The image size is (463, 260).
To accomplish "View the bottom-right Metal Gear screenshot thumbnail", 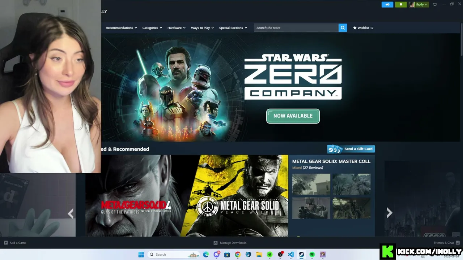I will click(352, 208).
